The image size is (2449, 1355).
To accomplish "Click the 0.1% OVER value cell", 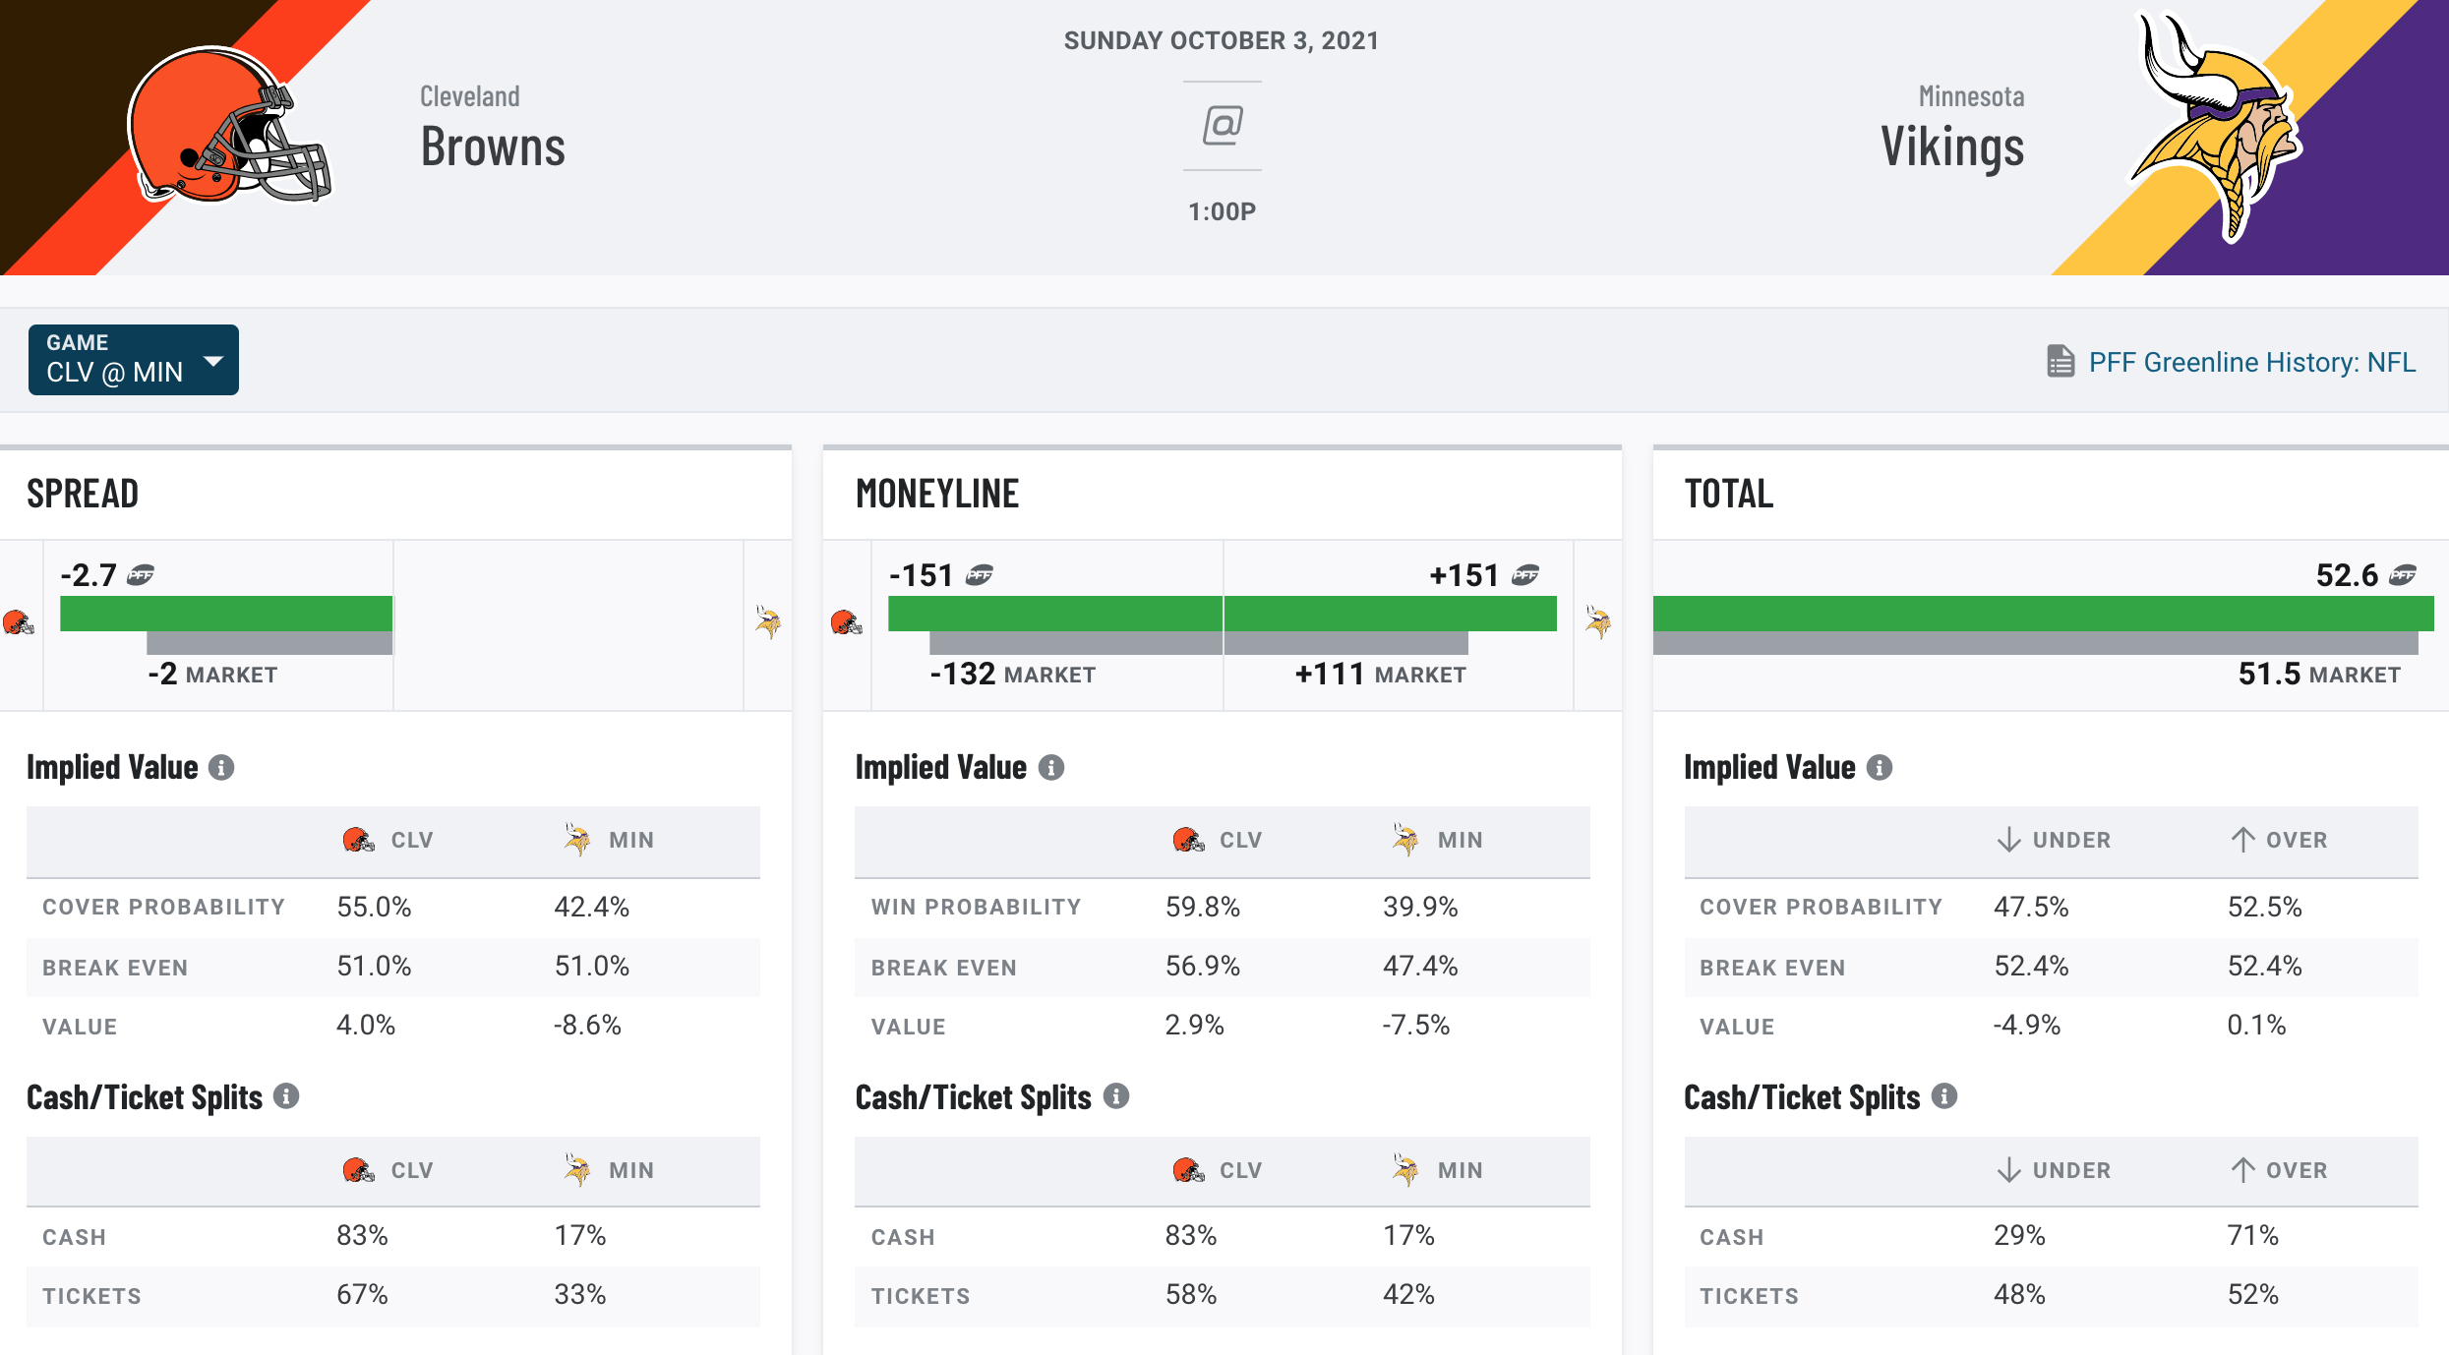I will [x=2257, y=1025].
